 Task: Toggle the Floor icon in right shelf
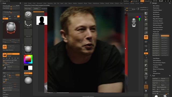(146, 41)
